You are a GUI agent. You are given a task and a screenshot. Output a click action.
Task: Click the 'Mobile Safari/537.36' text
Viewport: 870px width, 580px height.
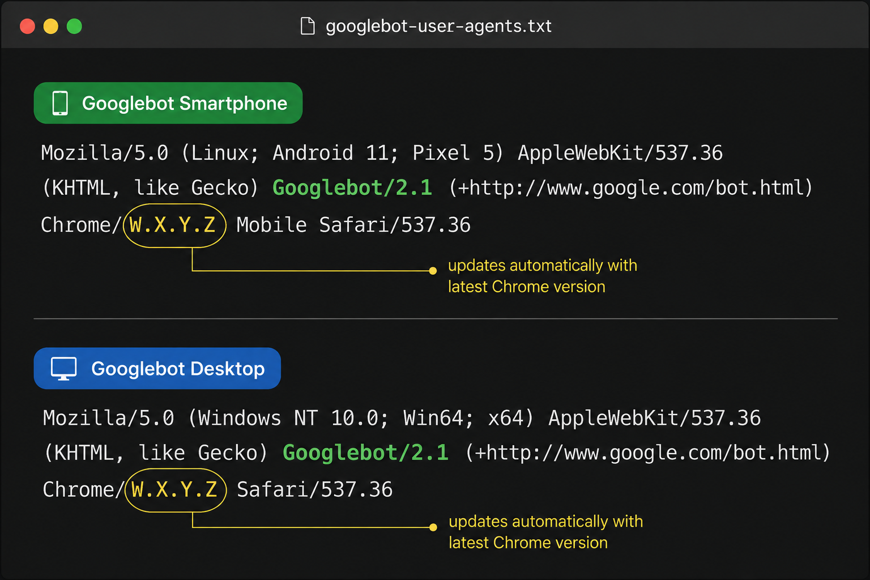[353, 225]
